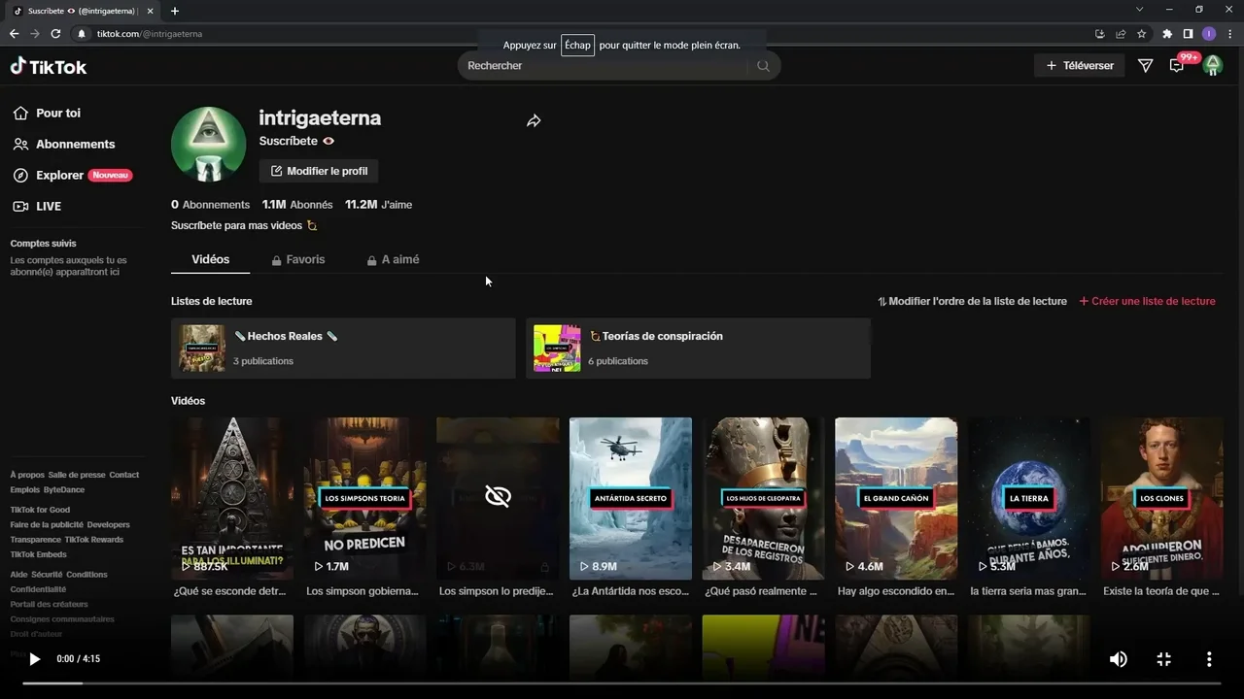The height and width of the screenshot is (699, 1244).
Task: Click the hidden video eye-slash thumbnail
Action: (498, 497)
